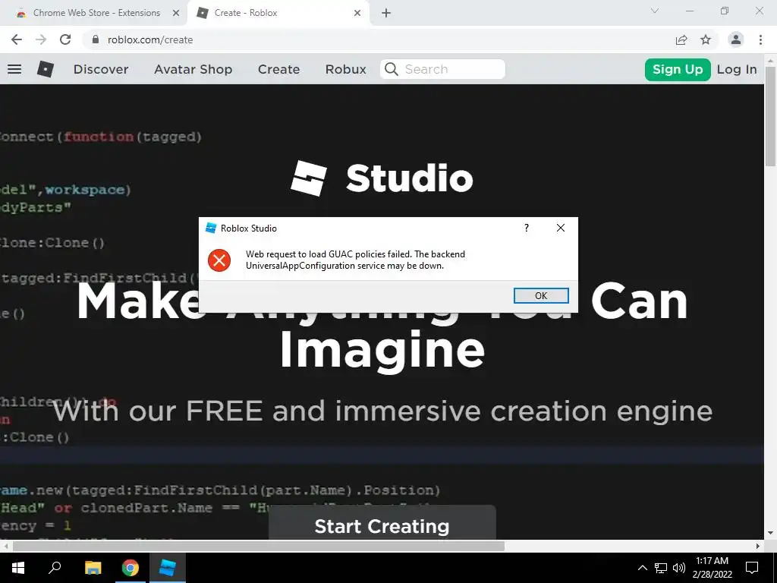Click the green Sign Up button
The width and height of the screenshot is (777, 583).
click(x=678, y=69)
